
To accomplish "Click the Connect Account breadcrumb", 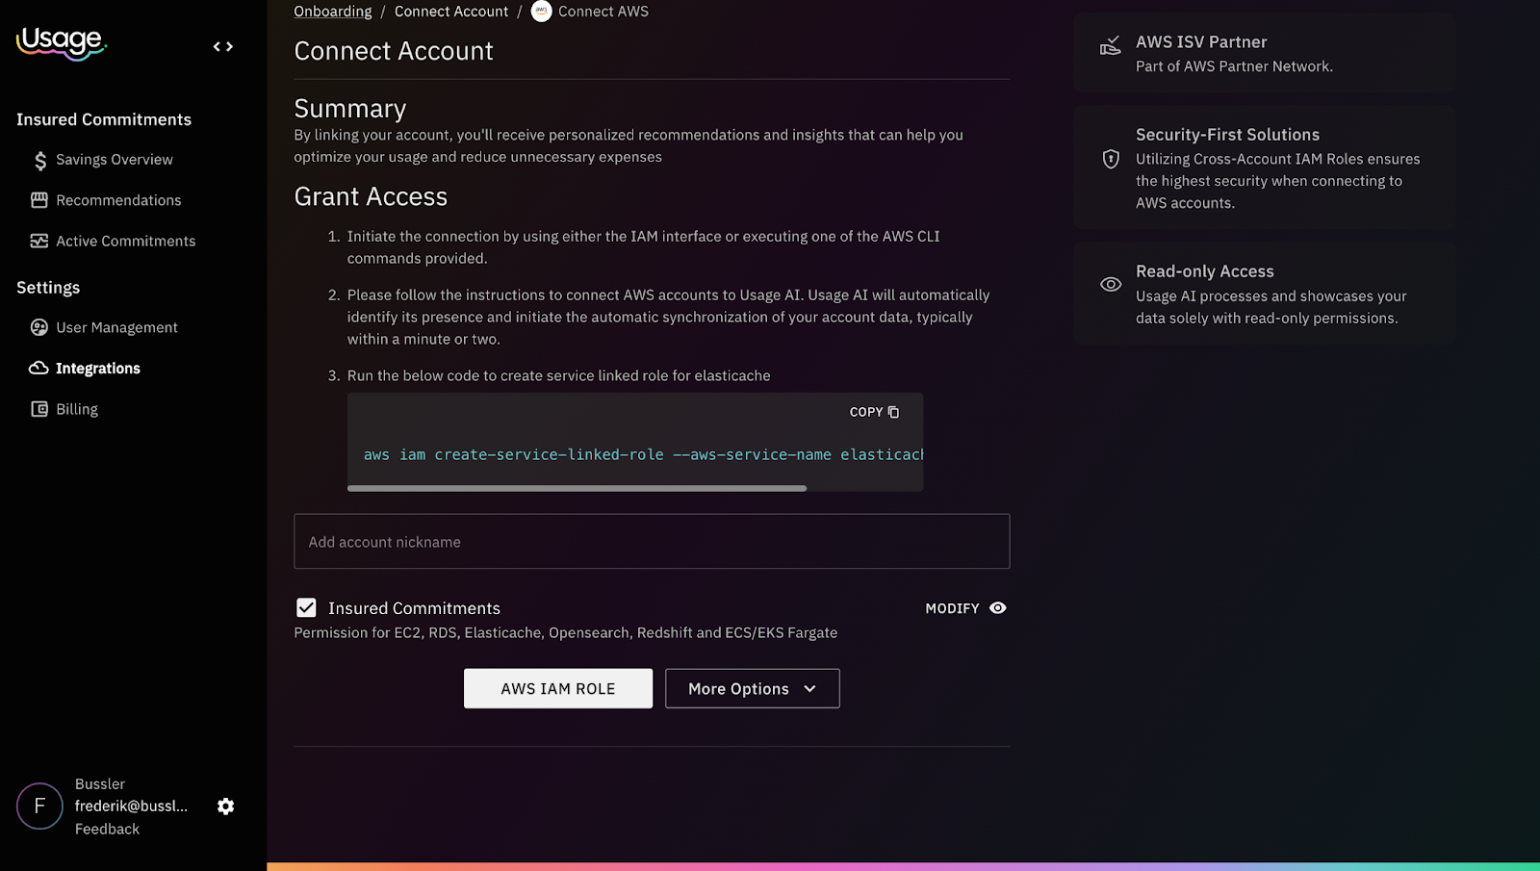I will [451, 12].
